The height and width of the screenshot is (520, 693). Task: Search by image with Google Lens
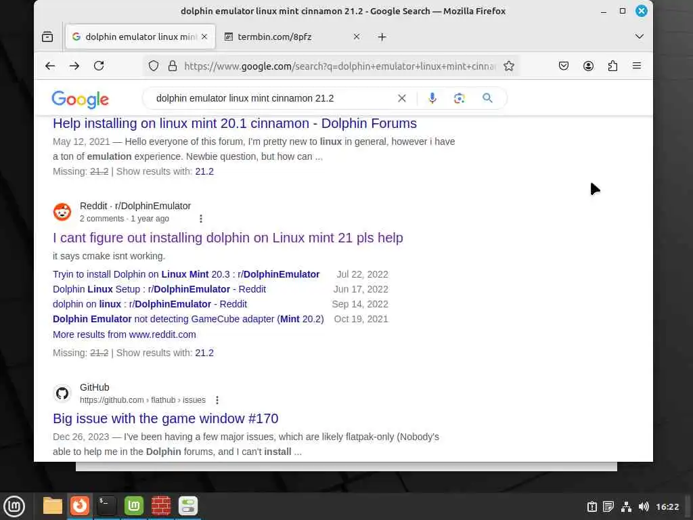tap(460, 98)
